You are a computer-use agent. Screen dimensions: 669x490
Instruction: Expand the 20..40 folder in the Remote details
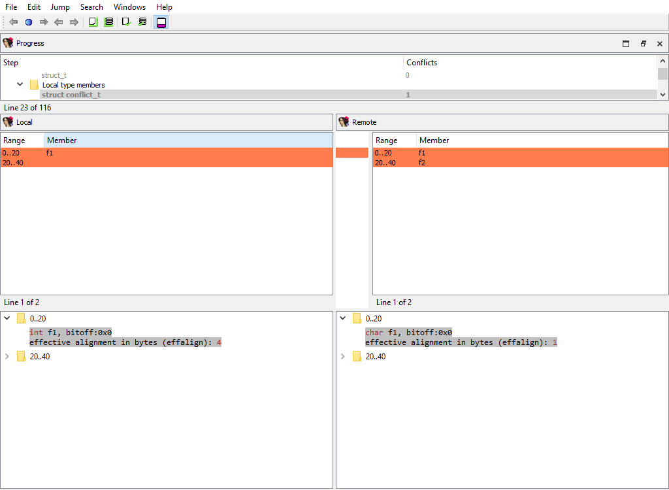pos(343,357)
